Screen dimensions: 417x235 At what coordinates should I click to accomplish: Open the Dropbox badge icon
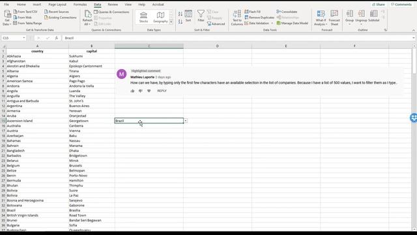point(413,117)
